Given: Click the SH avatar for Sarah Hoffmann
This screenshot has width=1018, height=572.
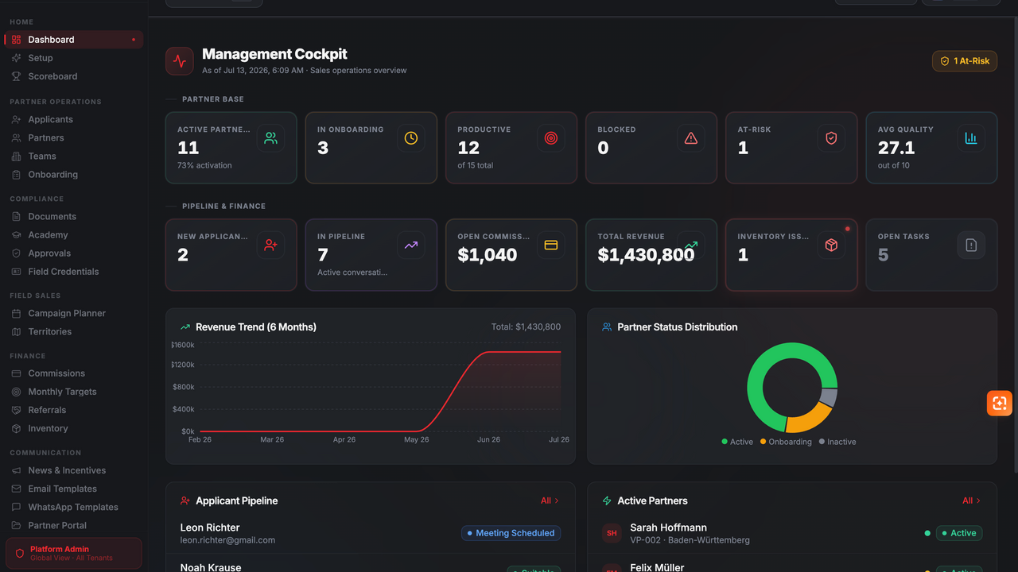Looking at the screenshot, I should point(612,533).
